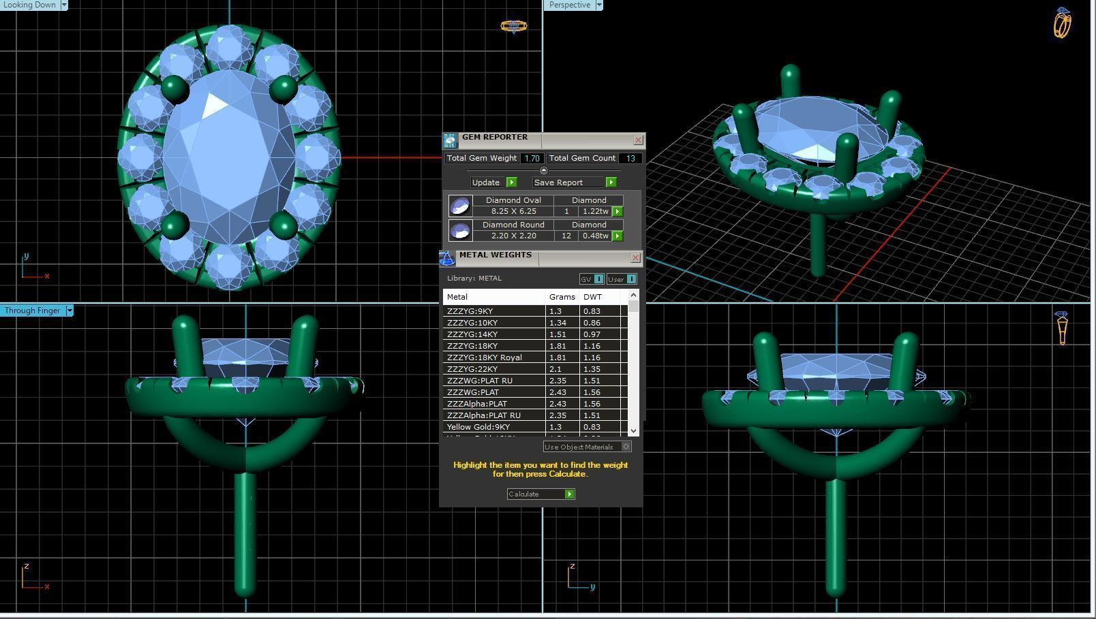Click the Library: METAL label

[474, 279]
